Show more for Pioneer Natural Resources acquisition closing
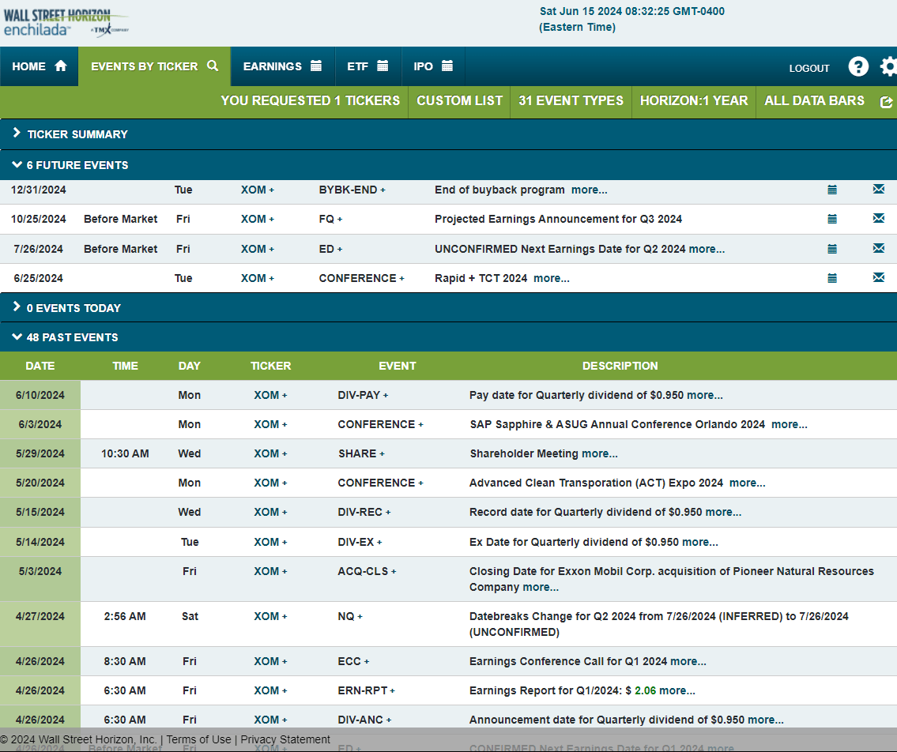Image resolution: width=897 pixels, height=752 pixels. tap(541, 588)
